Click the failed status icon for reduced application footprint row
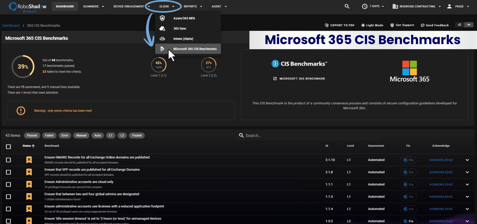 [x=29, y=209]
